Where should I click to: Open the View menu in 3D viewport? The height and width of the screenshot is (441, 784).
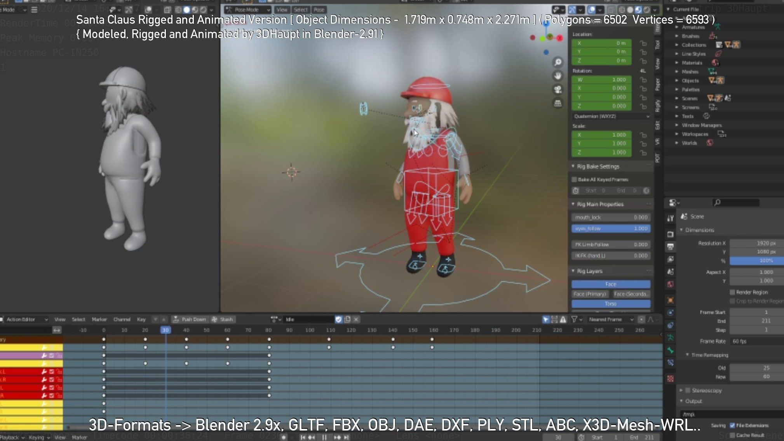point(282,10)
